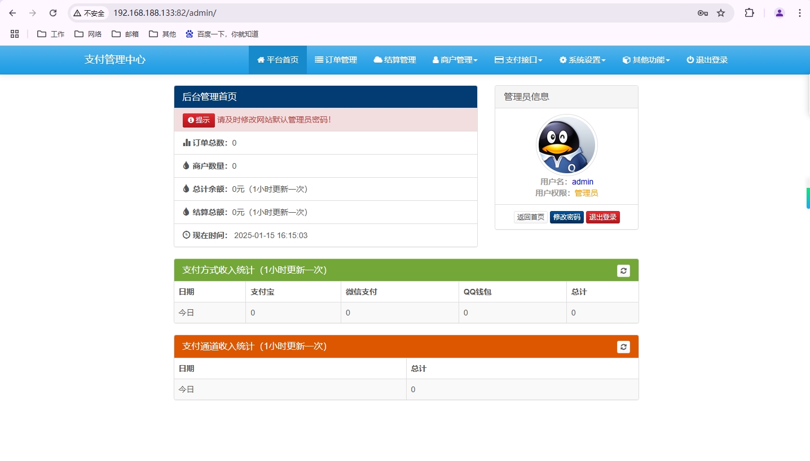Click the refresh icon on 支付方式收入统计 panel
The width and height of the screenshot is (810, 461).
pos(623,270)
